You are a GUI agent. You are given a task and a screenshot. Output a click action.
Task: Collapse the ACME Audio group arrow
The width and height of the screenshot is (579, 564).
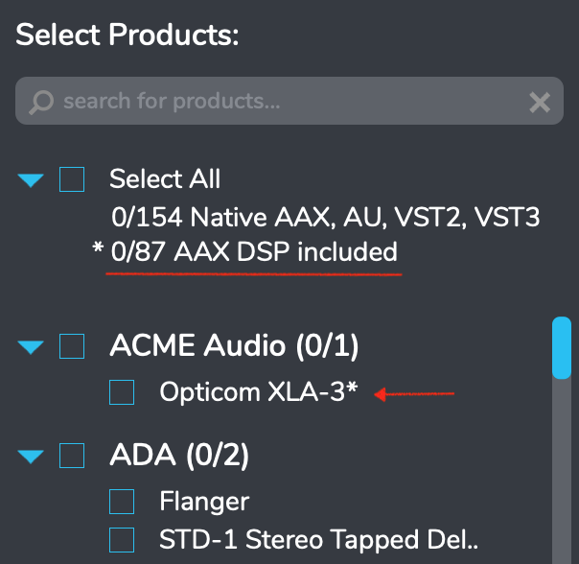point(31,347)
